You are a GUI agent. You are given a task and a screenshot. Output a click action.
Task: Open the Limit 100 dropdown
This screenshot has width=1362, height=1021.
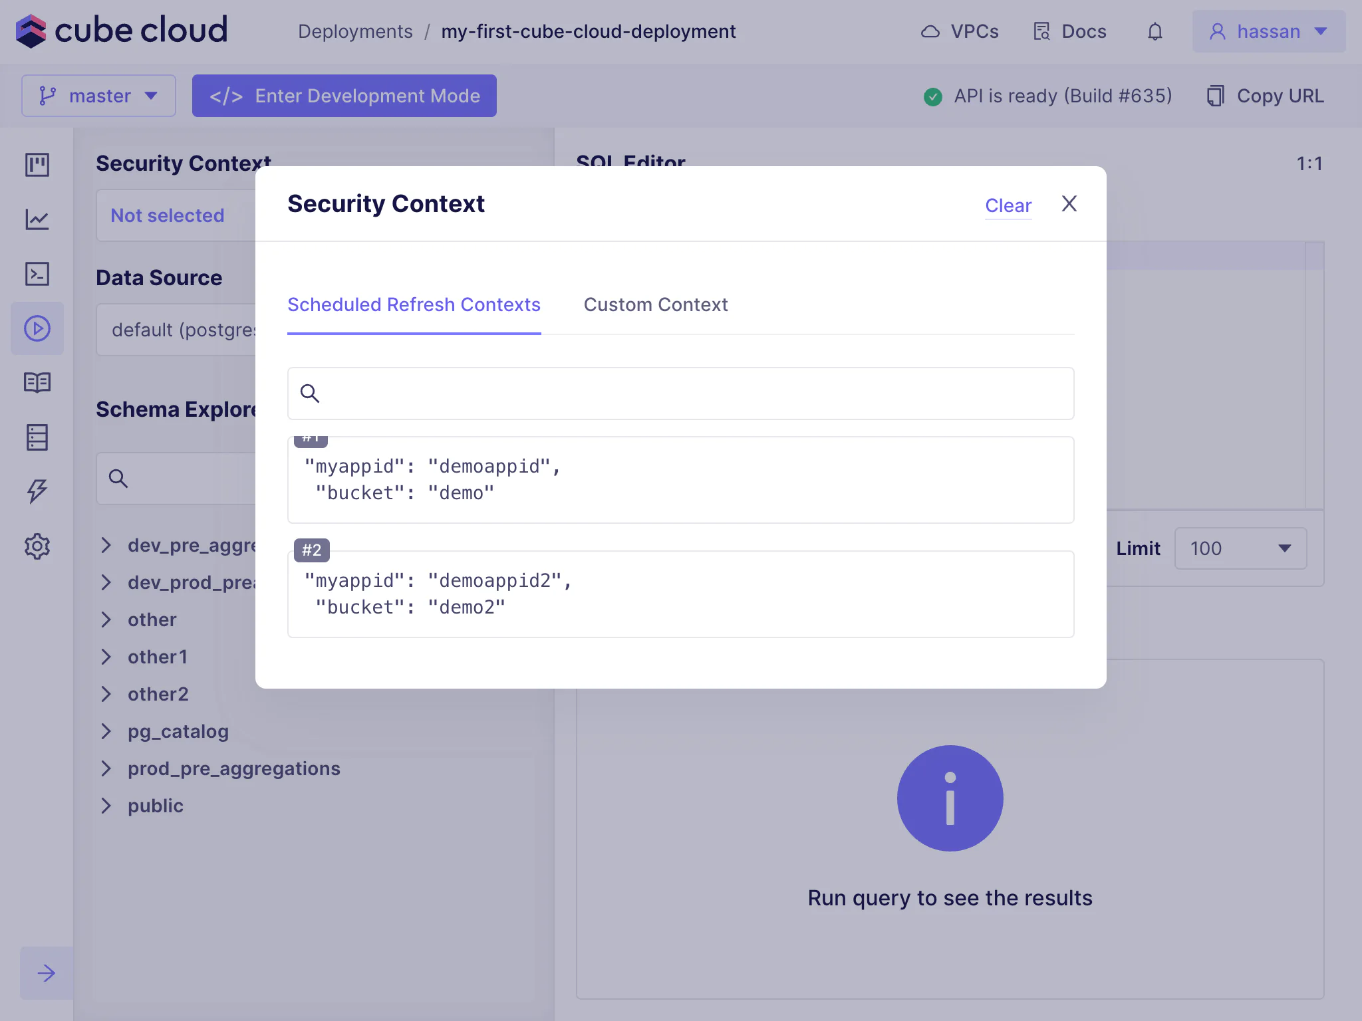click(1240, 548)
